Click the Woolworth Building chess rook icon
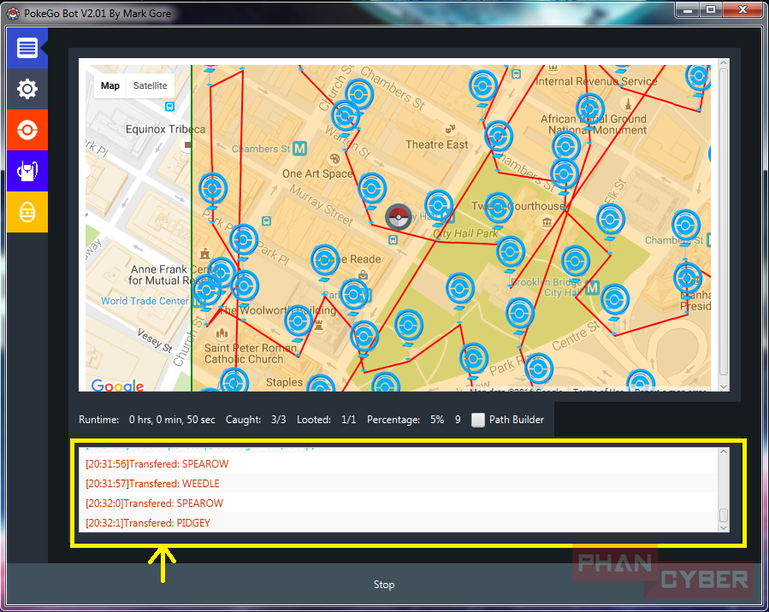 tap(319, 324)
